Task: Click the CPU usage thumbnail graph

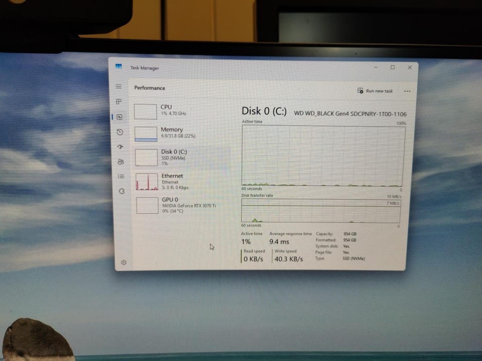Action: (146, 111)
